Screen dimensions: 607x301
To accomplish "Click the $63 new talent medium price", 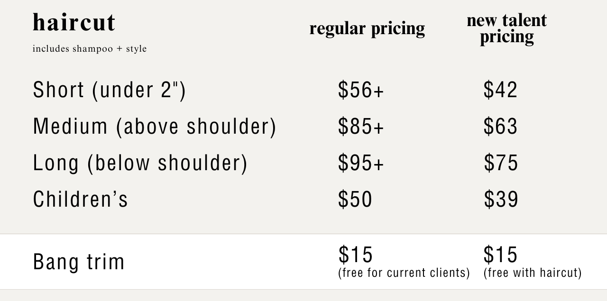I will [x=500, y=126].
